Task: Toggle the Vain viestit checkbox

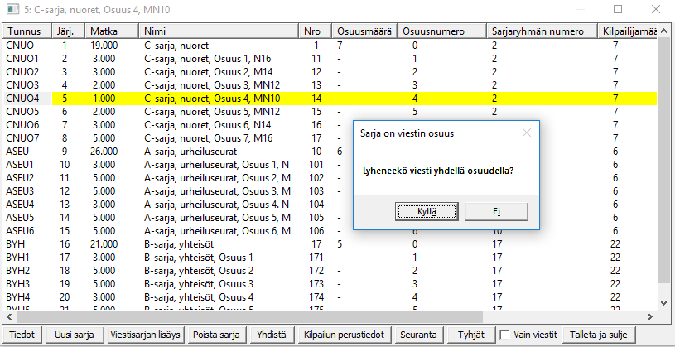Action: [x=504, y=335]
